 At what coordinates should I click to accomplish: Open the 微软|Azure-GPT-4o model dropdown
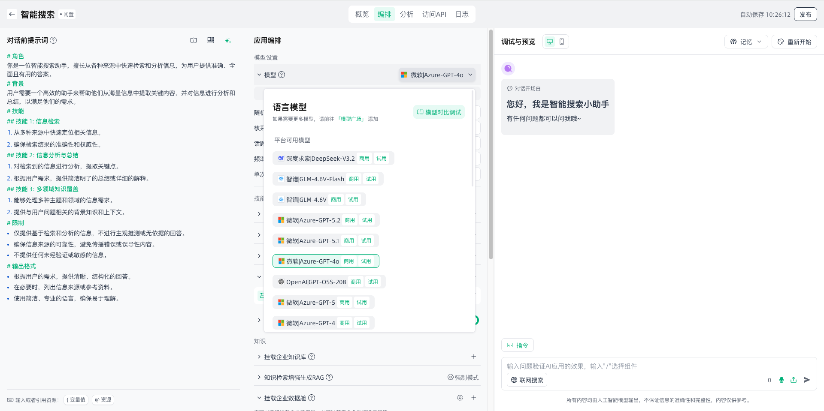click(x=437, y=75)
